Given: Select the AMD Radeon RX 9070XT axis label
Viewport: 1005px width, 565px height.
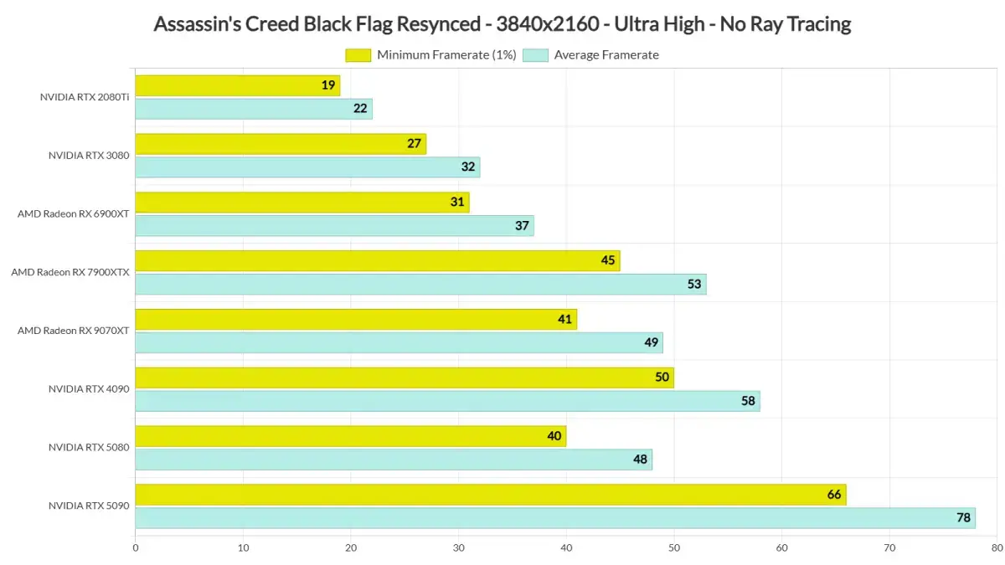Looking at the screenshot, I should click(74, 331).
